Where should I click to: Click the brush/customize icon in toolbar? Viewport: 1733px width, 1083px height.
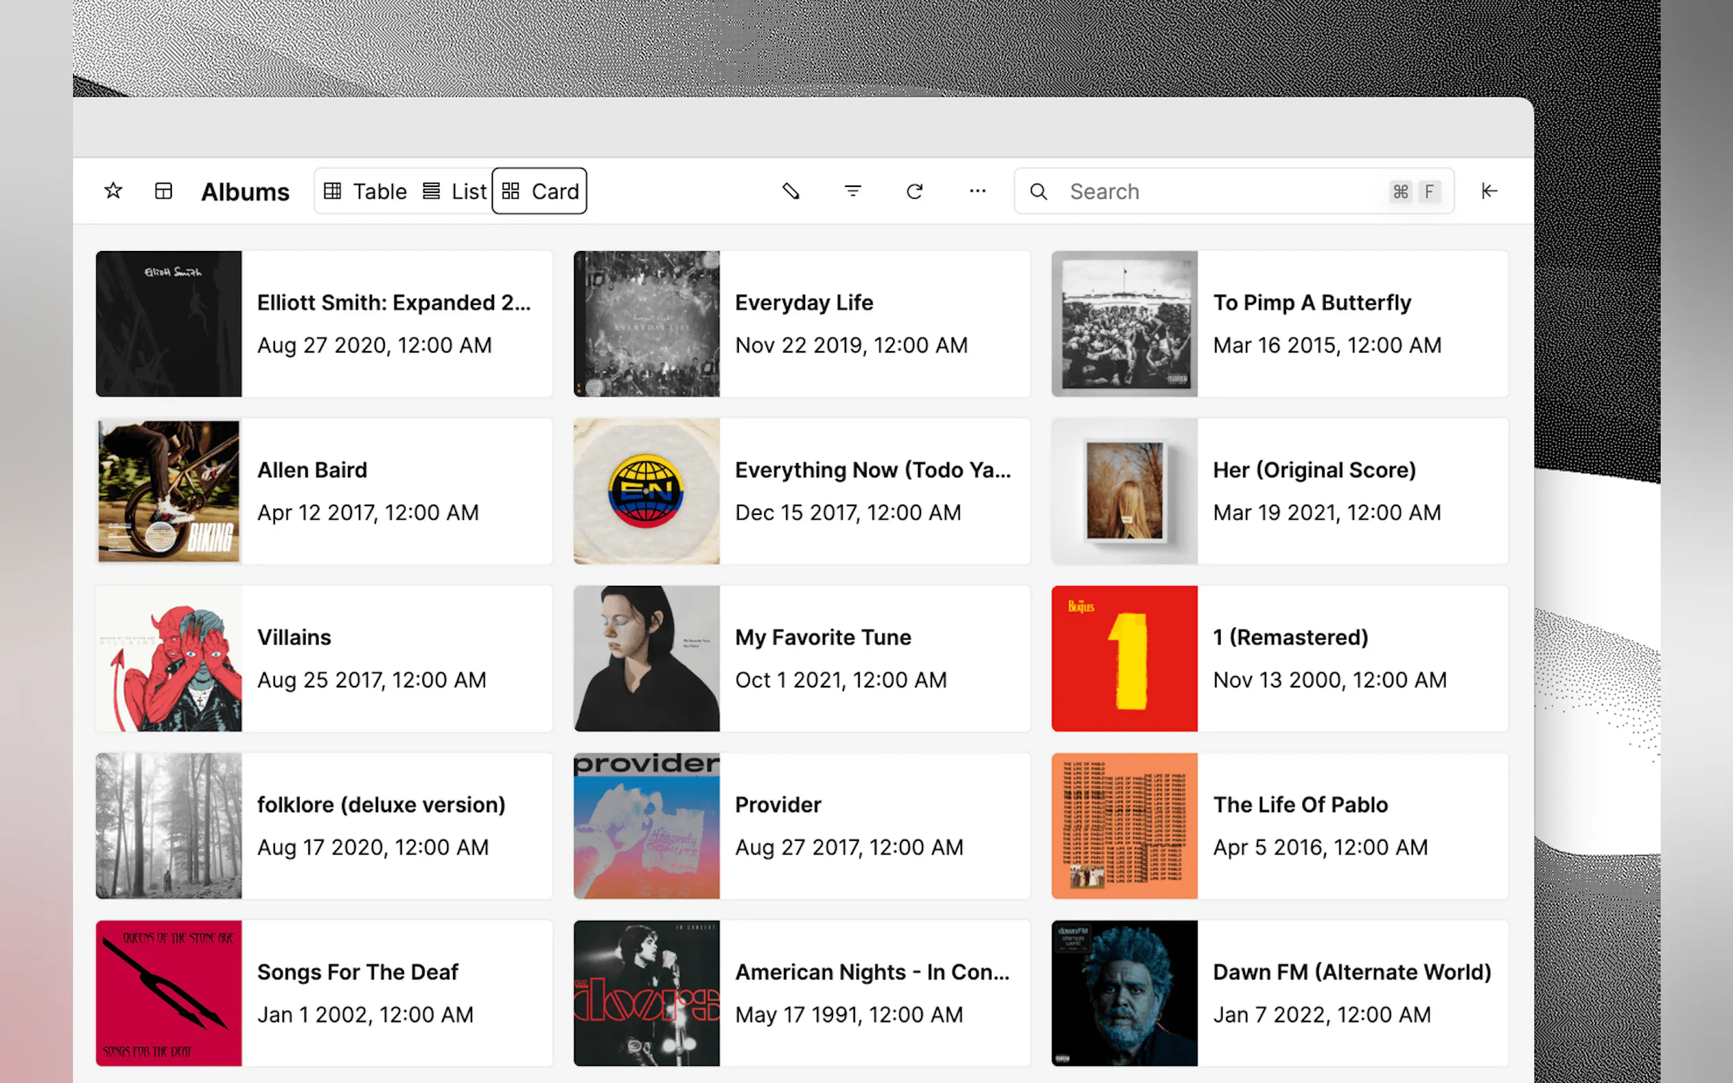791,191
